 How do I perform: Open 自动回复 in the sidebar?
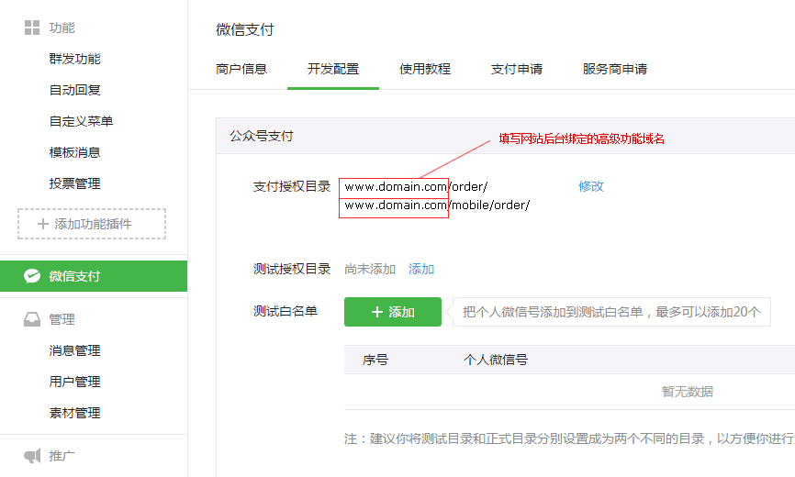[x=74, y=90]
